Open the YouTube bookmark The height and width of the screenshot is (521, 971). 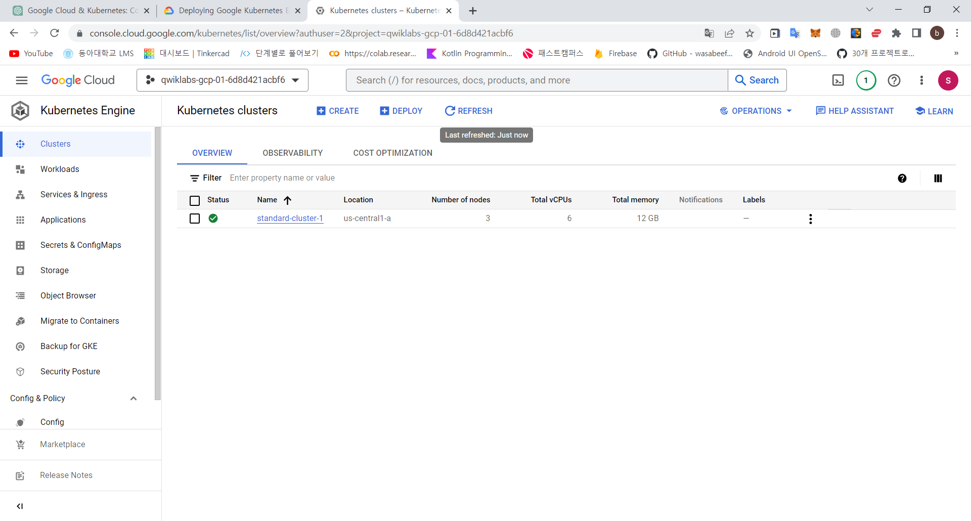point(31,54)
